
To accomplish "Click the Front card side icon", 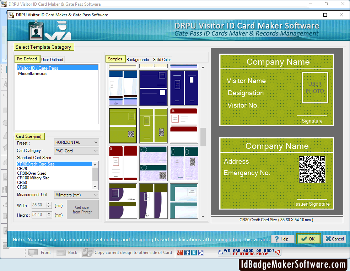I will tap(33, 253).
